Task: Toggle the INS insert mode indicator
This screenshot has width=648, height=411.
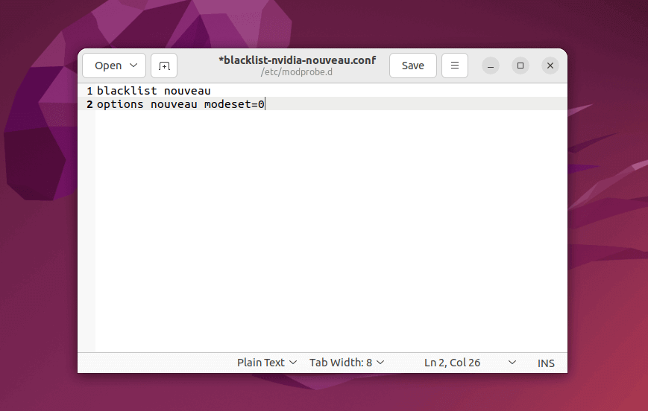Action: point(546,363)
